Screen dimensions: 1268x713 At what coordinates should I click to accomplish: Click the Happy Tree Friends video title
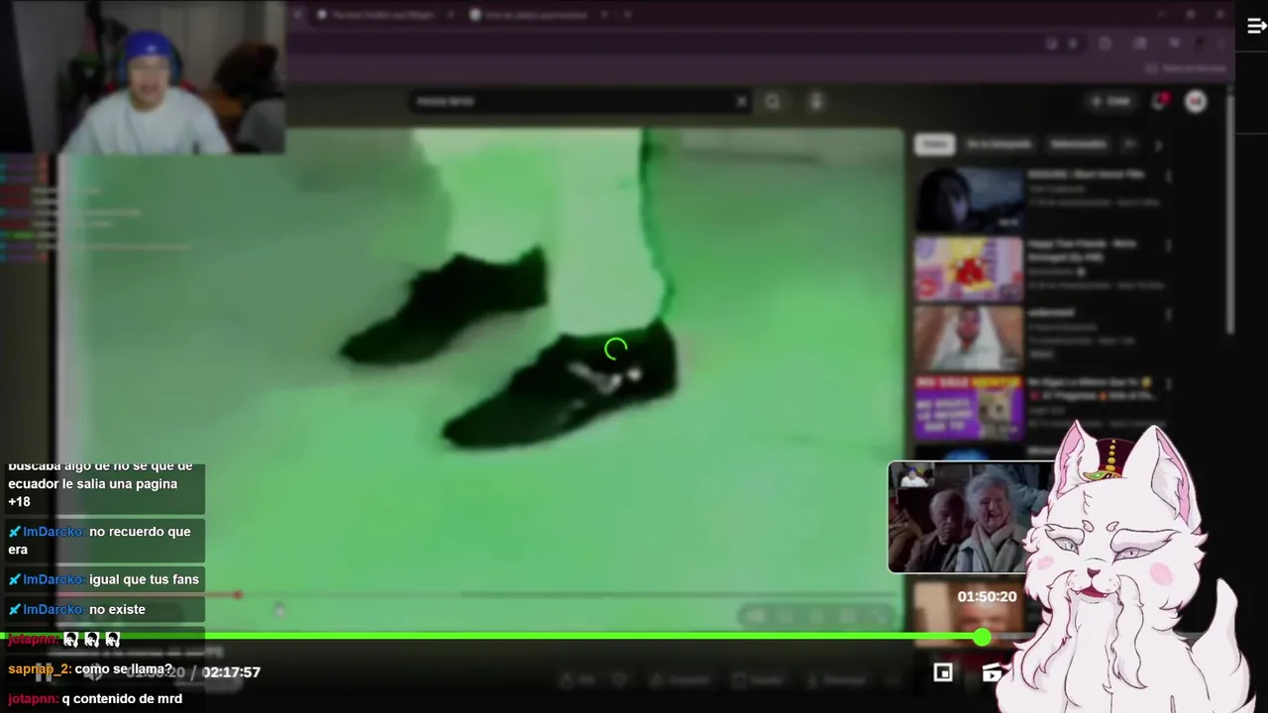pos(1082,250)
